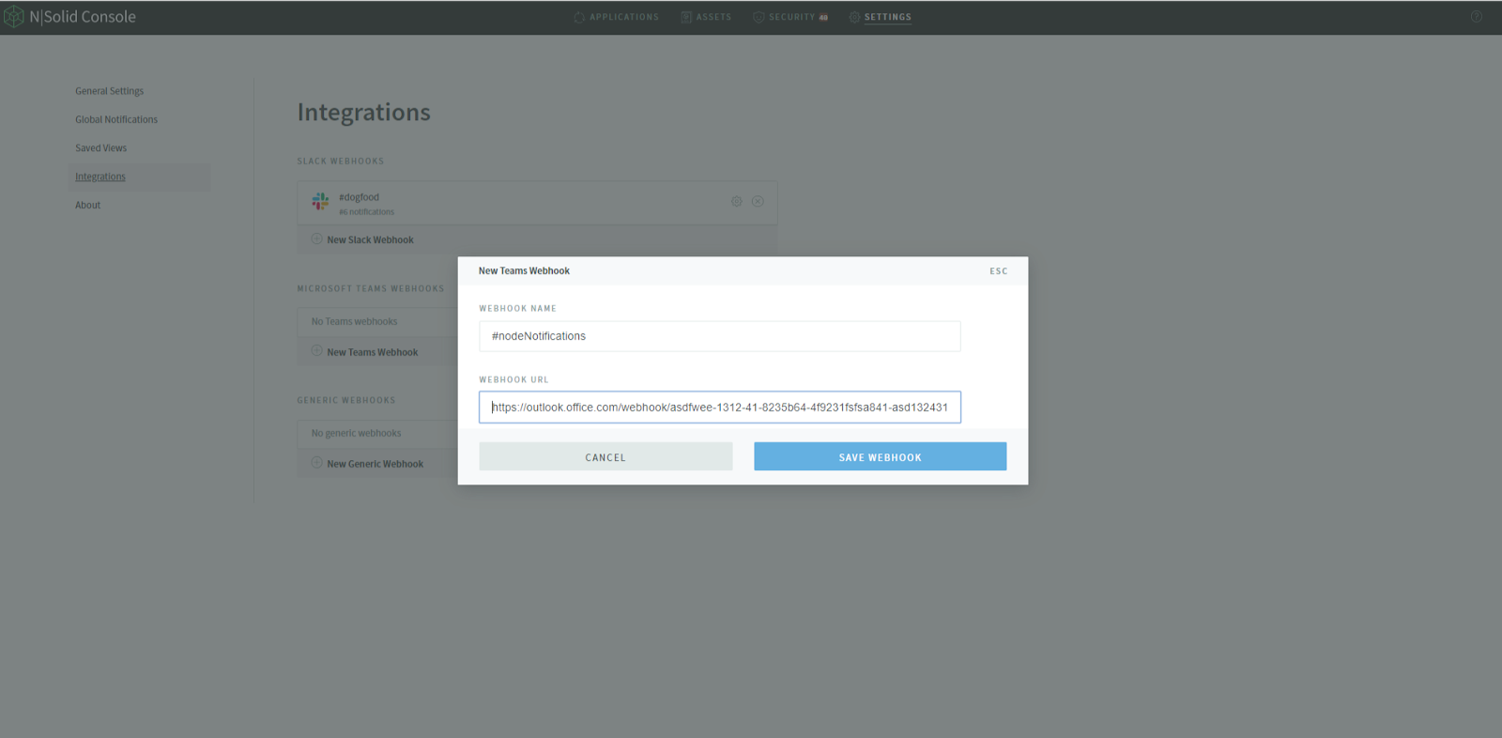The height and width of the screenshot is (738, 1502).
Task: Click the 'No Teams webhooks' text
Action: pos(355,321)
